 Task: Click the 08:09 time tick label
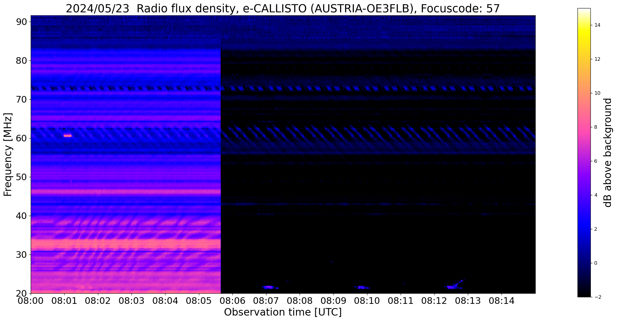[x=333, y=301]
